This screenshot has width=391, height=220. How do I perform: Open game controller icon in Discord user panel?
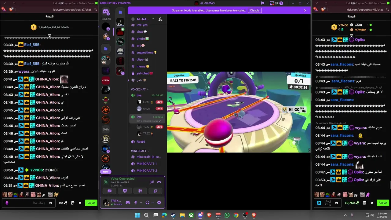pos(128,202)
